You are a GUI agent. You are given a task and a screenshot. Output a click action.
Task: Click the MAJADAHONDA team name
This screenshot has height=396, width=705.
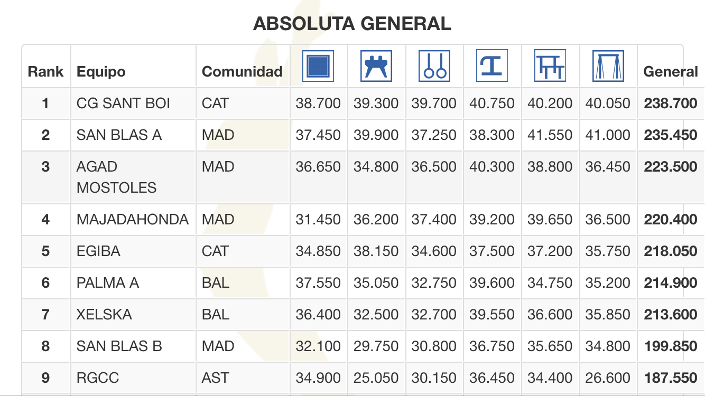pos(132,220)
